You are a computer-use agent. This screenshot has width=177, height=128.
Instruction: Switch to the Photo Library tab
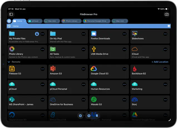pyautogui.click(x=71, y=21)
